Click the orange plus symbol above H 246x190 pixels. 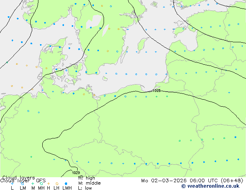pyautogui.click(x=49, y=183)
